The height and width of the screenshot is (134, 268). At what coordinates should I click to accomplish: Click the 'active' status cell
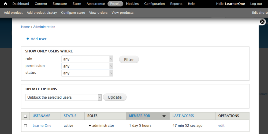pyautogui.click(x=69, y=126)
